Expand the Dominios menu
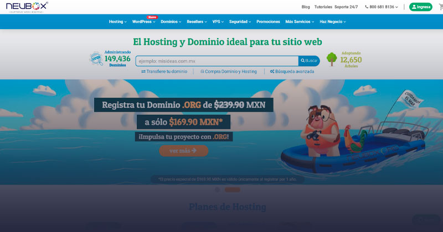The height and width of the screenshot is (232, 443). coord(171,22)
